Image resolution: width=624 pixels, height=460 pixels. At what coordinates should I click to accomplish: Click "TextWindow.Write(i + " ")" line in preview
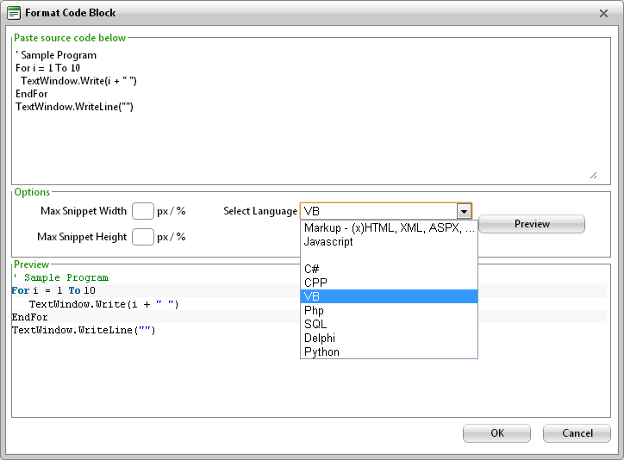[104, 304]
